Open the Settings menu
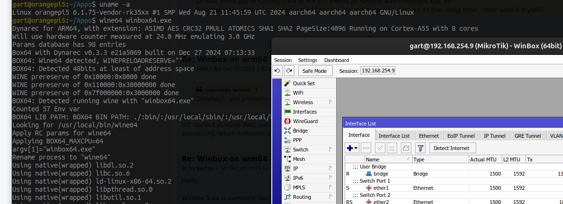563x204 pixels. (x=308, y=60)
